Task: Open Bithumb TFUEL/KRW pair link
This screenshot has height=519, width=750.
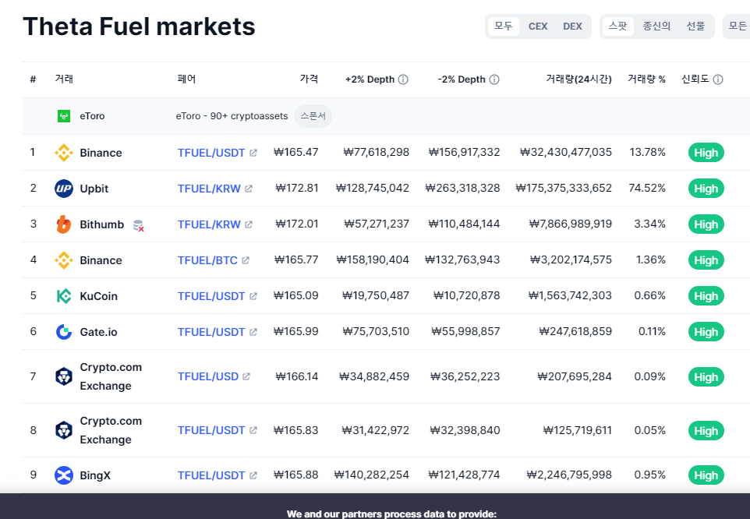Action: tap(209, 224)
